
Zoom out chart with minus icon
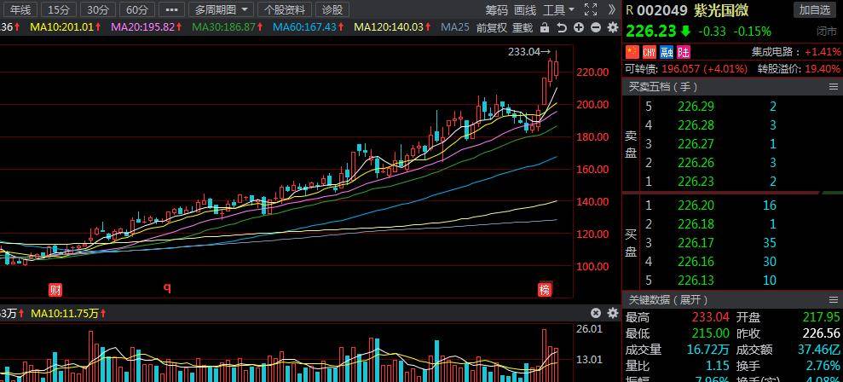[596, 28]
